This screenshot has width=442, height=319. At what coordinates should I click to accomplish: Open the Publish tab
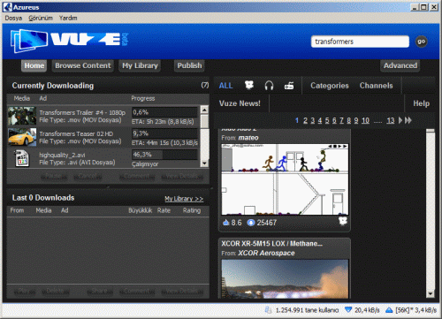pos(189,65)
